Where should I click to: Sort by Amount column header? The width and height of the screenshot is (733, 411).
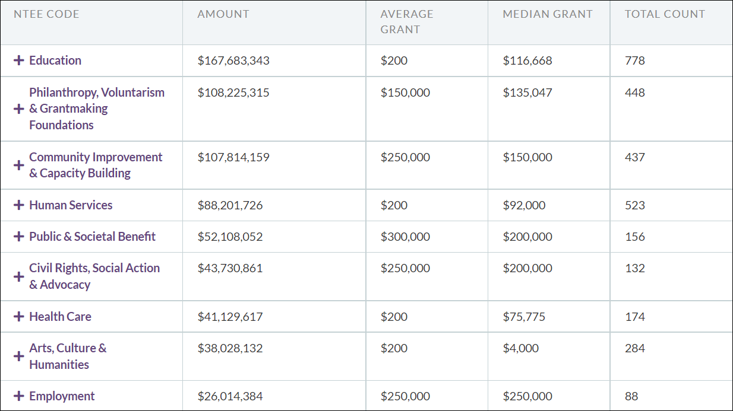(223, 14)
